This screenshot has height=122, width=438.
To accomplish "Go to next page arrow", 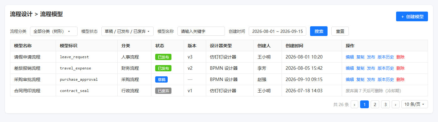I will [396, 104].
